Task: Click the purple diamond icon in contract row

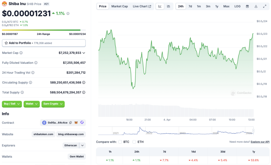Action: pos(82,122)
